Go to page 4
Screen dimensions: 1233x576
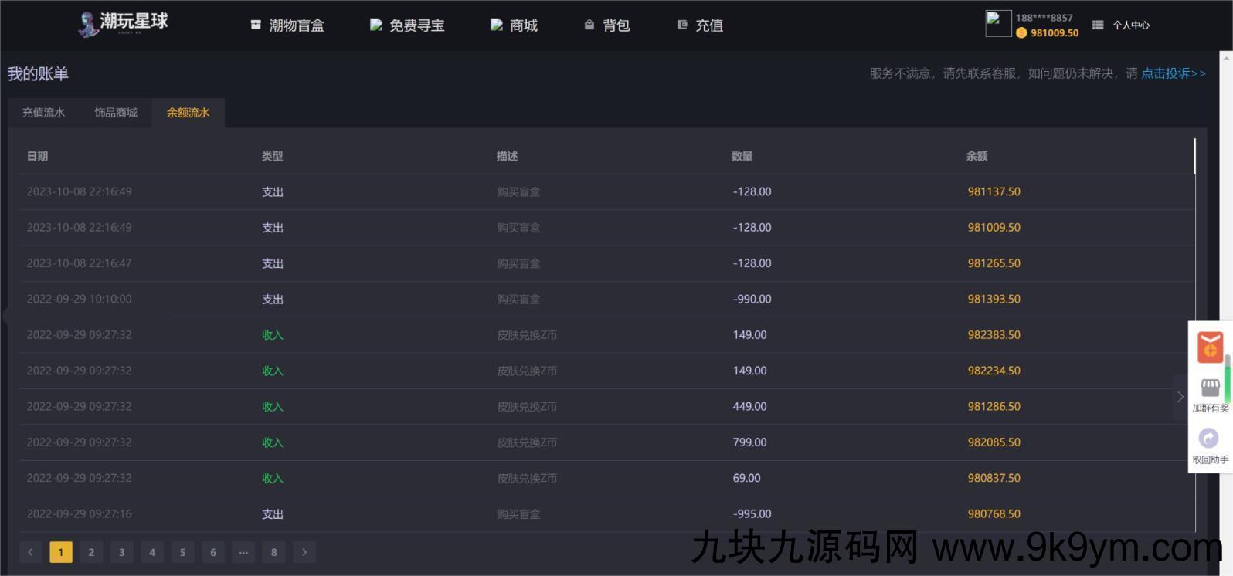tap(152, 552)
